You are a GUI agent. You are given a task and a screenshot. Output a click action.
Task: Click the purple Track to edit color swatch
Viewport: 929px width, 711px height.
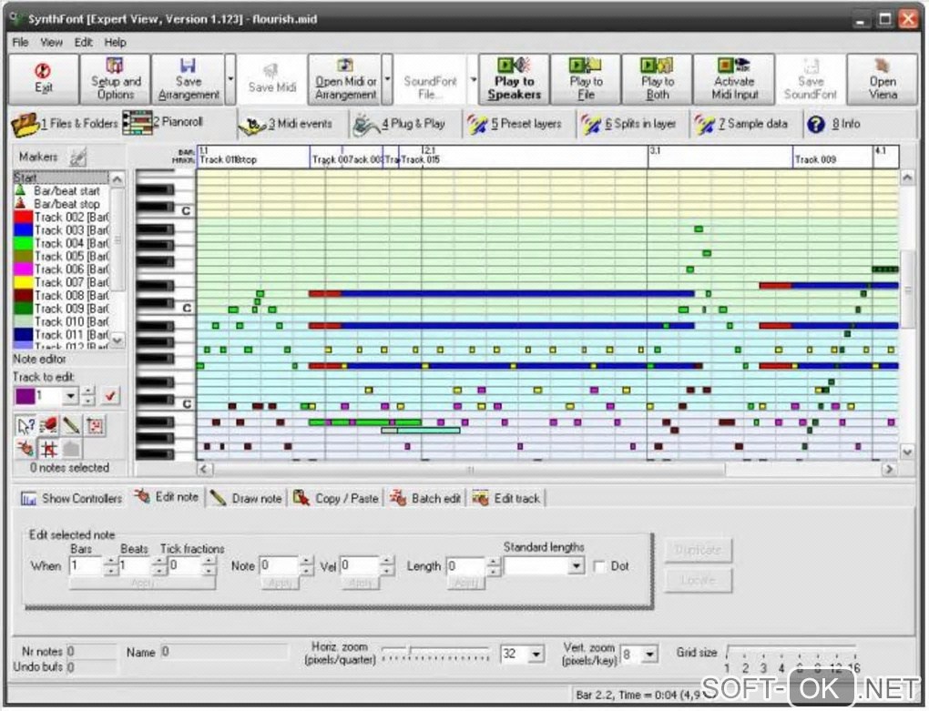pos(25,396)
